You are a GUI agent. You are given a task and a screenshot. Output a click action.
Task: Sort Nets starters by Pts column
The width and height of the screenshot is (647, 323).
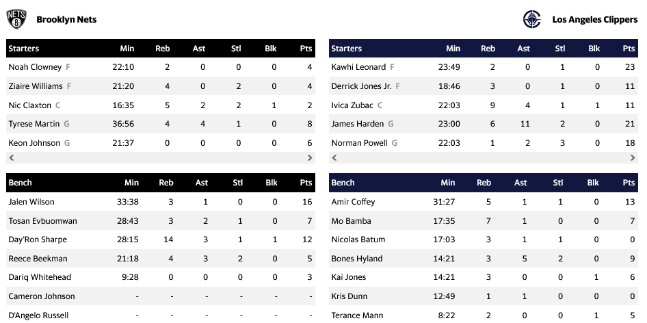click(x=306, y=49)
